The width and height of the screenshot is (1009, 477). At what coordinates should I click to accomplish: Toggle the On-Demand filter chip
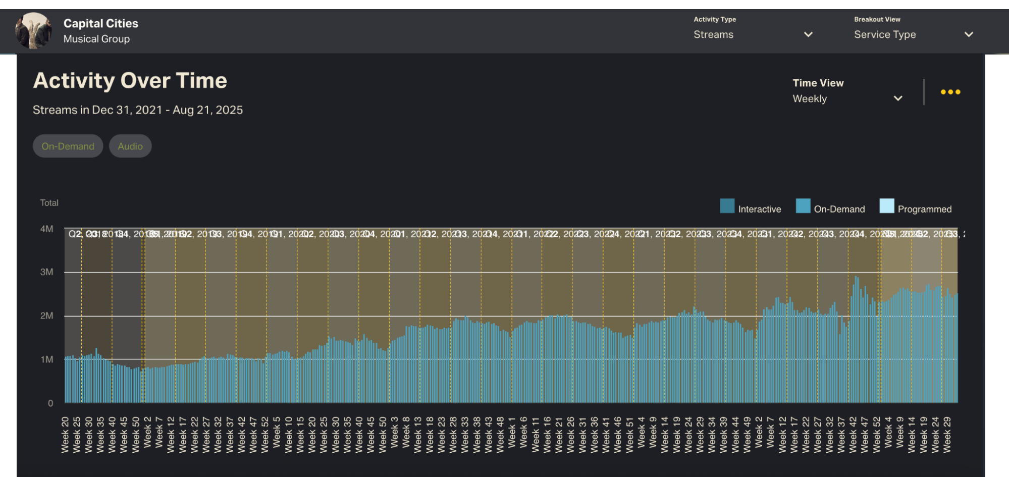click(68, 146)
